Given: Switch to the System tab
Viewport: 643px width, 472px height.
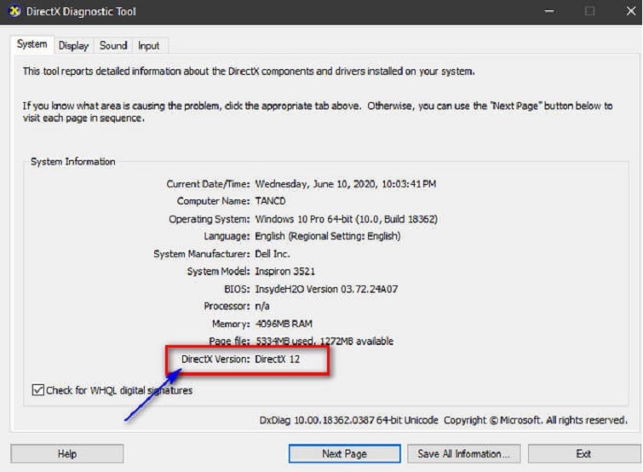Looking at the screenshot, I should pyautogui.click(x=32, y=44).
